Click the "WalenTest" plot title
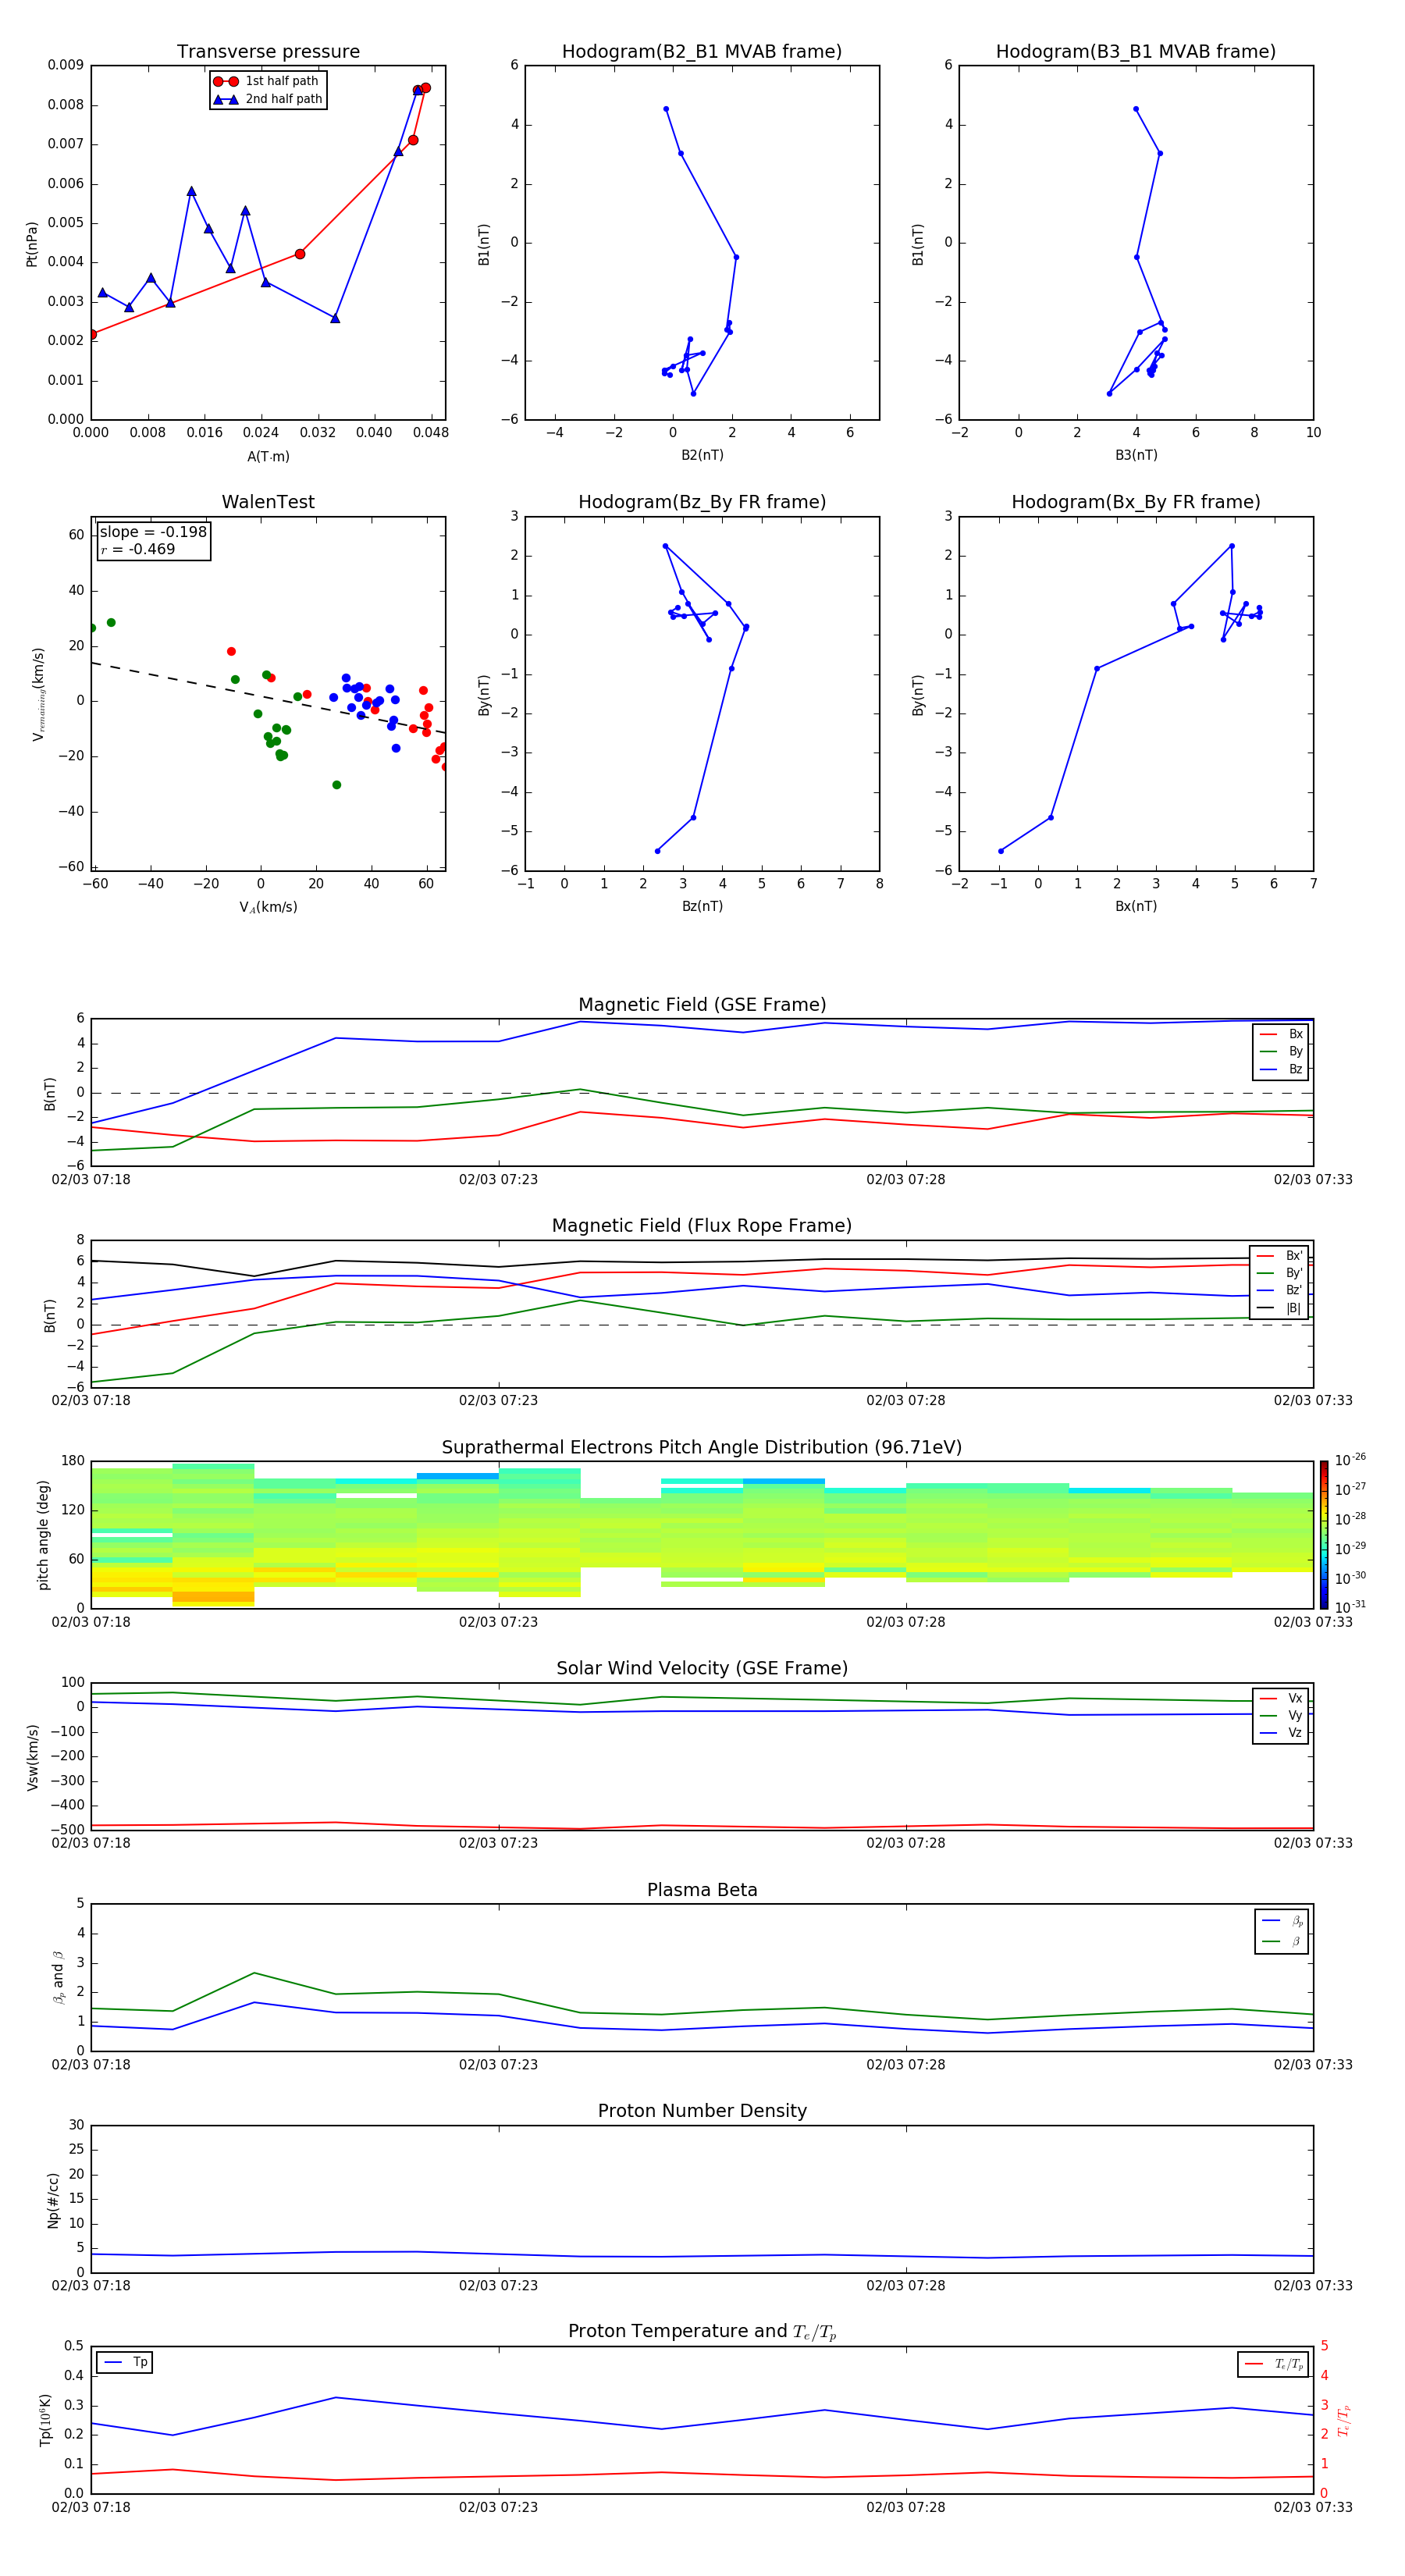The width and height of the screenshot is (1405, 2576). [268, 502]
